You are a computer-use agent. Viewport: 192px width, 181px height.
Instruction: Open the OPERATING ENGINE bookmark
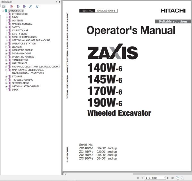click(22, 50)
